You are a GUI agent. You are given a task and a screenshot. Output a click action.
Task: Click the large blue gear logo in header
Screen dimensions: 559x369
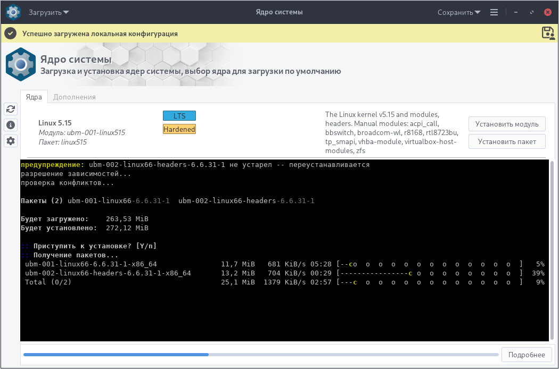[x=21, y=64]
